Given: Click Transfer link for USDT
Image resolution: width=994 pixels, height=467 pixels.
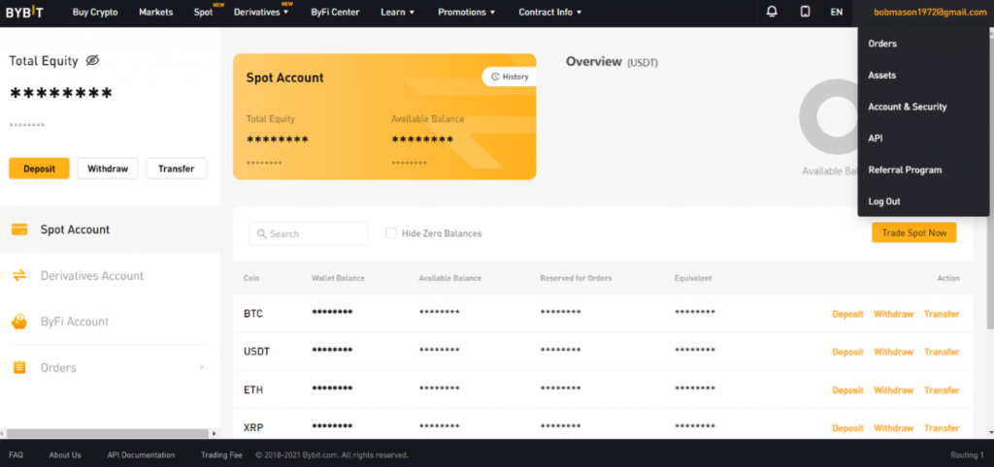Looking at the screenshot, I should (x=942, y=353).
